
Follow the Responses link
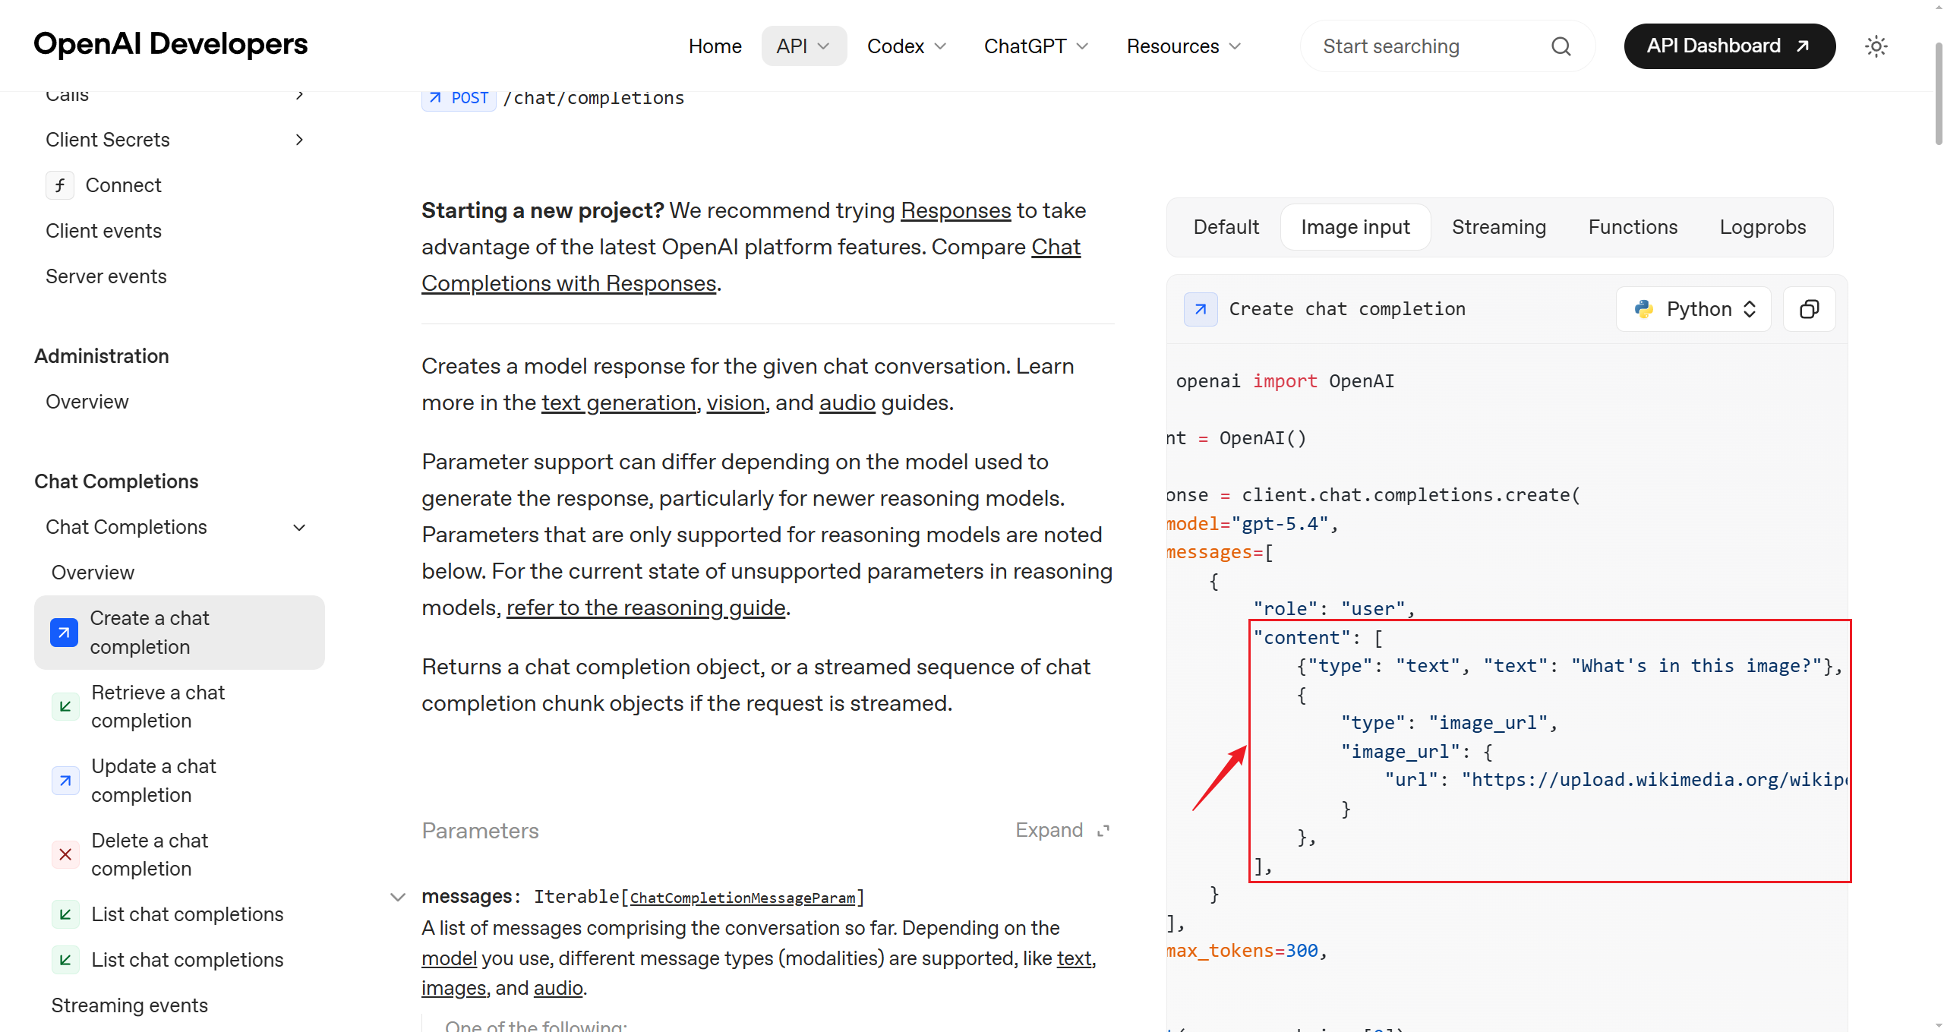point(955,210)
